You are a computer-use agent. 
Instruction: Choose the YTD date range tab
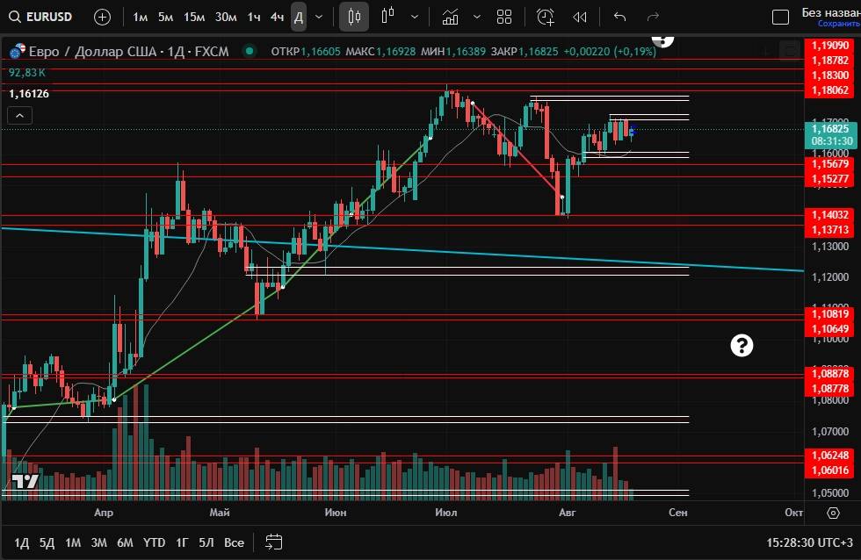pyautogui.click(x=154, y=542)
